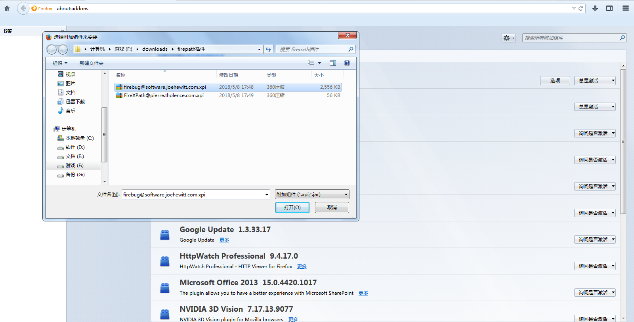Open the Firefox downloads arrow icon
This screenshot has height=322, width=634.
click(595, 8)
